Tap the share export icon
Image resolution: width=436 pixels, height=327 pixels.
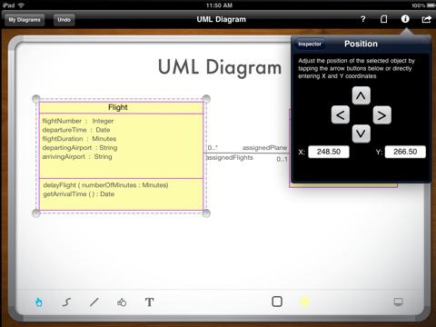pyautogui.click(x=426, y=19)
